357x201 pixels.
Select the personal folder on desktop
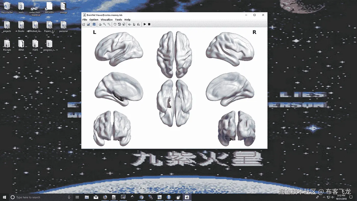point(63,27)
